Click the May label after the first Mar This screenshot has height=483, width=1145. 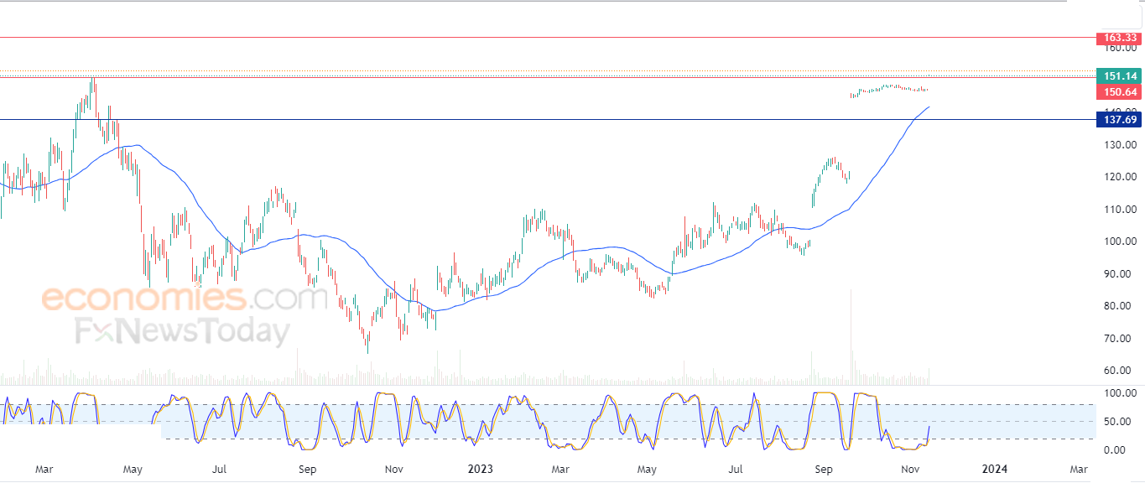[133, 469]
